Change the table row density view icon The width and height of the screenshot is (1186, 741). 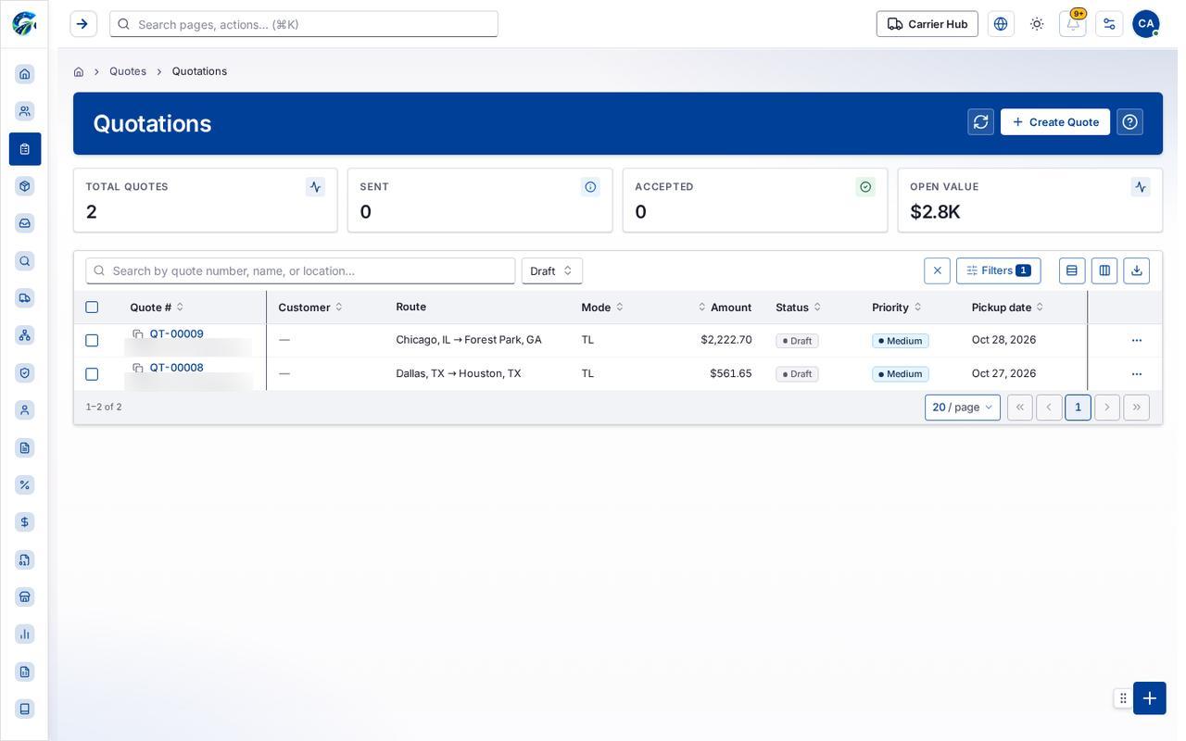(1072, 270)
